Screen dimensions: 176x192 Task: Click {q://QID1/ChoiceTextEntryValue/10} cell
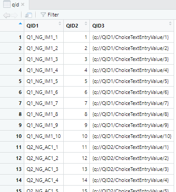tap(132, 136)
